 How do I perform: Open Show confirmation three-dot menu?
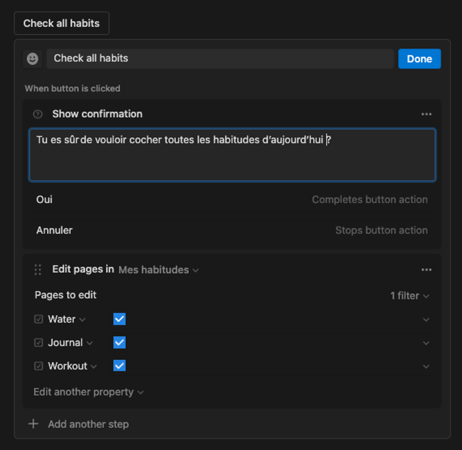tap(426, 114)
